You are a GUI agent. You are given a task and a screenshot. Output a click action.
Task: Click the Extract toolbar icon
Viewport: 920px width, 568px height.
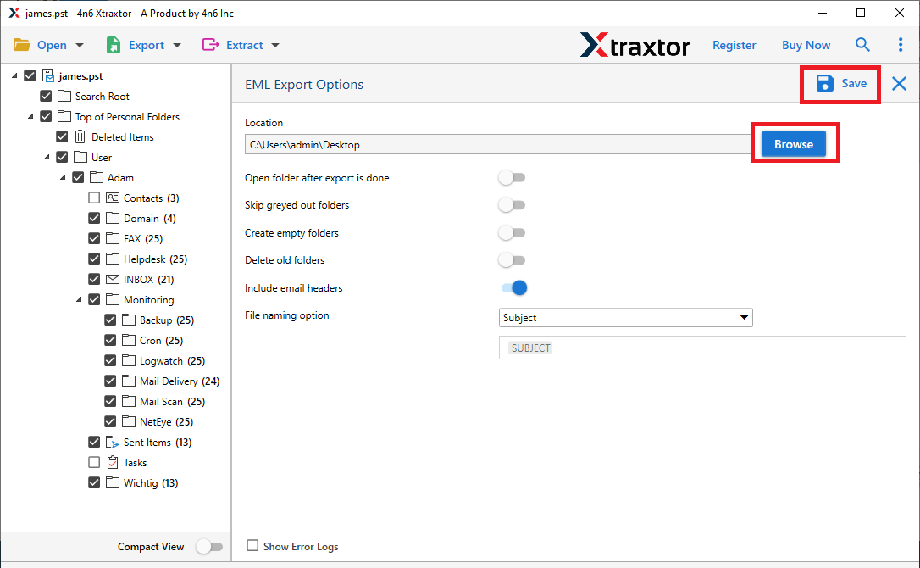(211, 44)
